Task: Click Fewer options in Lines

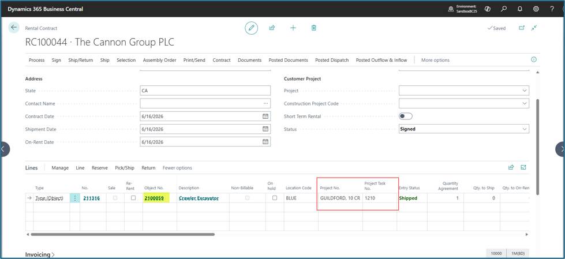Action: click(x=177, y=168)
